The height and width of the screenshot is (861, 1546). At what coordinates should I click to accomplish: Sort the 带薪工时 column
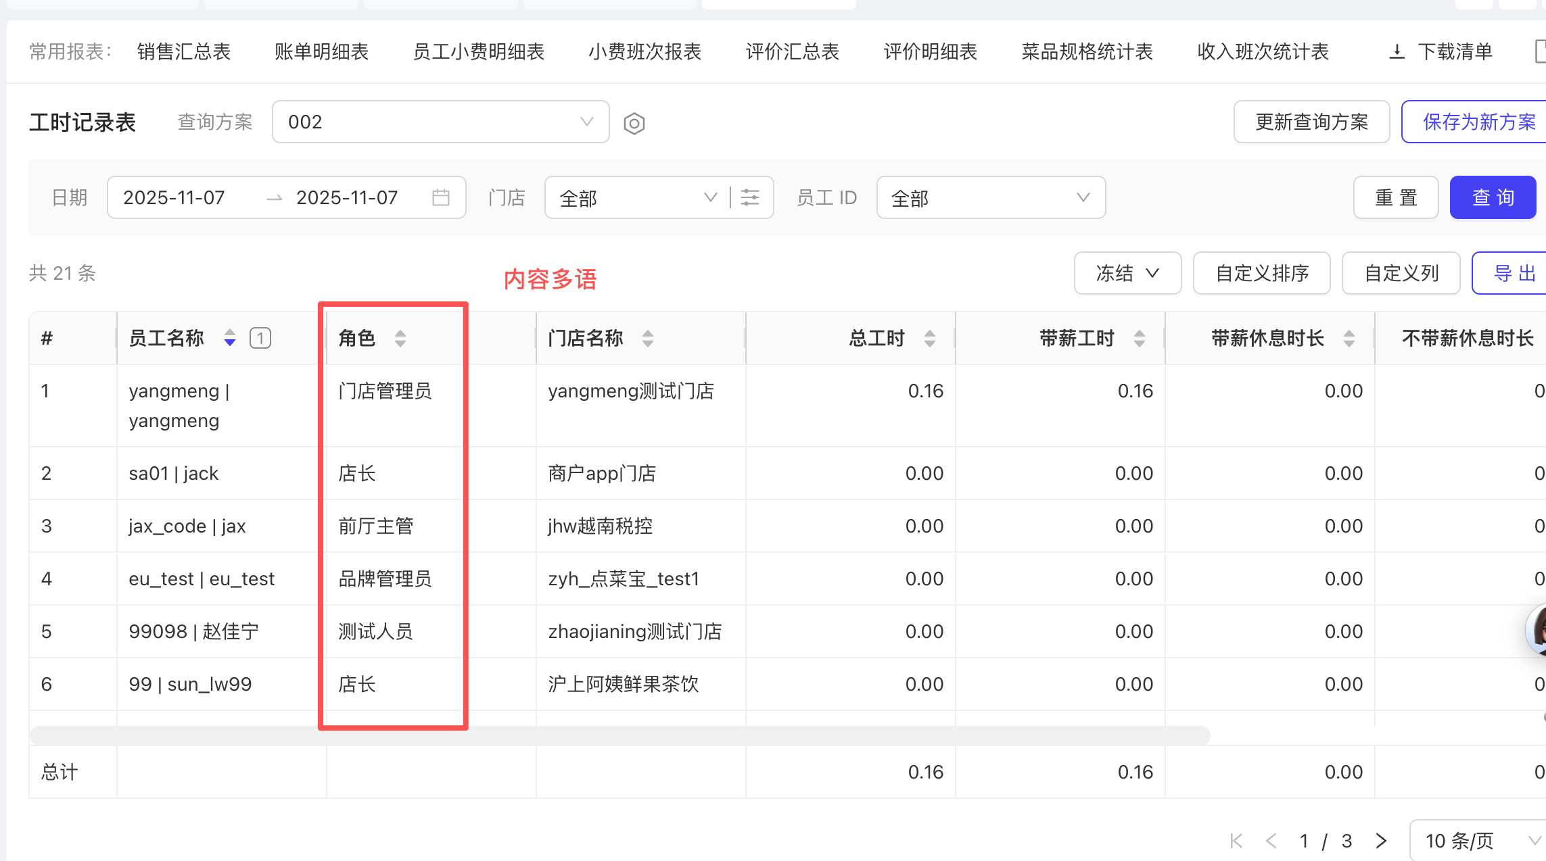(x=1140, y=338)
